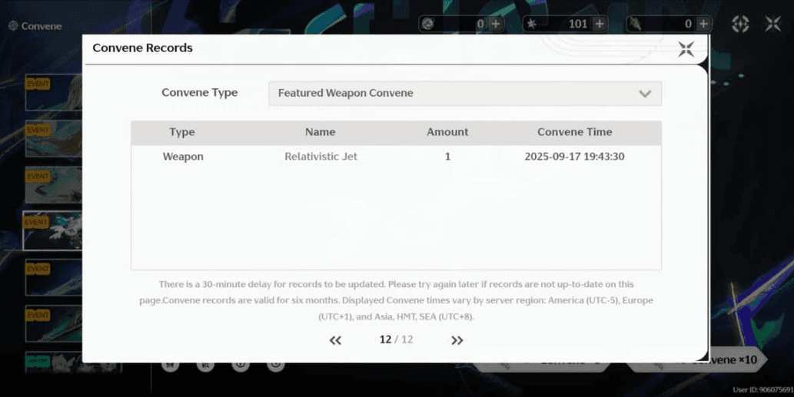
Task: Add more of the first currency showing 0
Action: click(496, 24)
